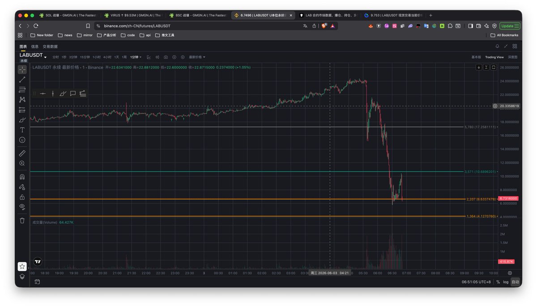Set interval to 1周
This screenshot has width=537, height=307.
pos(124,57)
